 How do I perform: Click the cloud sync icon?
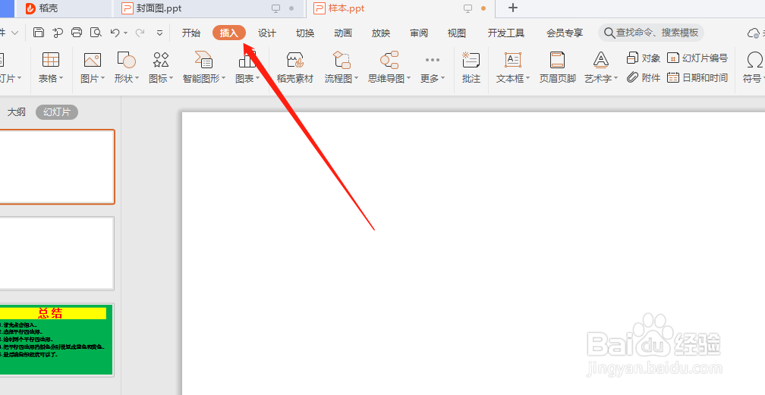coord(754,33)
